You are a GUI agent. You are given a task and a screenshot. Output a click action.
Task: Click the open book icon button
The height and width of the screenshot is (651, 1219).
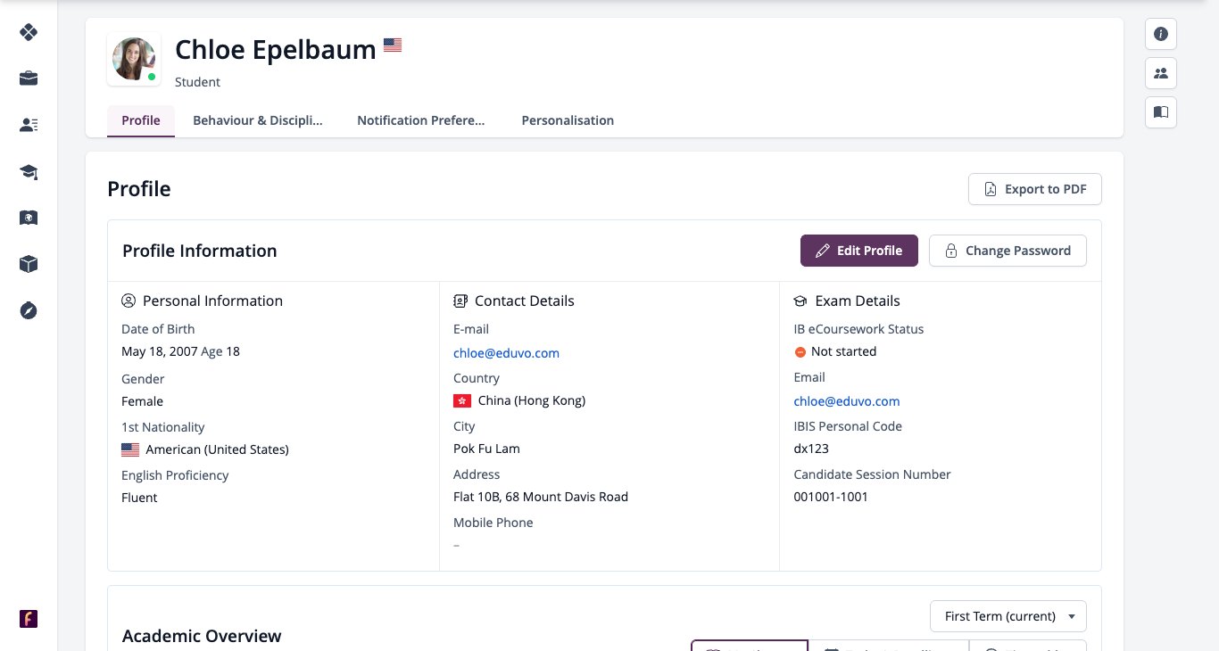[1161, 112]
